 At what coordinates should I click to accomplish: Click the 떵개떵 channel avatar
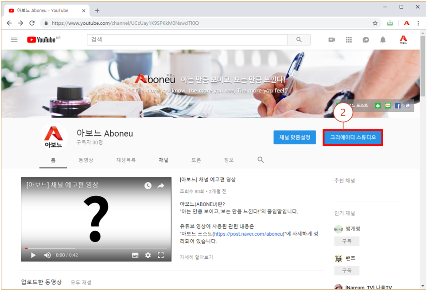339,229
